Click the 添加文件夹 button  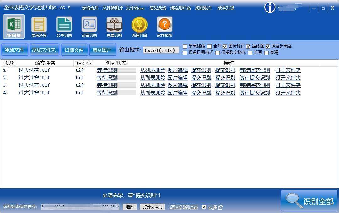pos(44,50)
